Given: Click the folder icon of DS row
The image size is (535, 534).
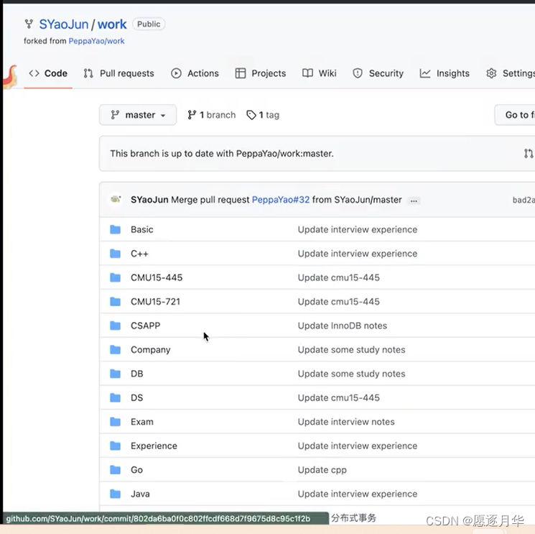Looking at the screenshot, I should point(116,397).
